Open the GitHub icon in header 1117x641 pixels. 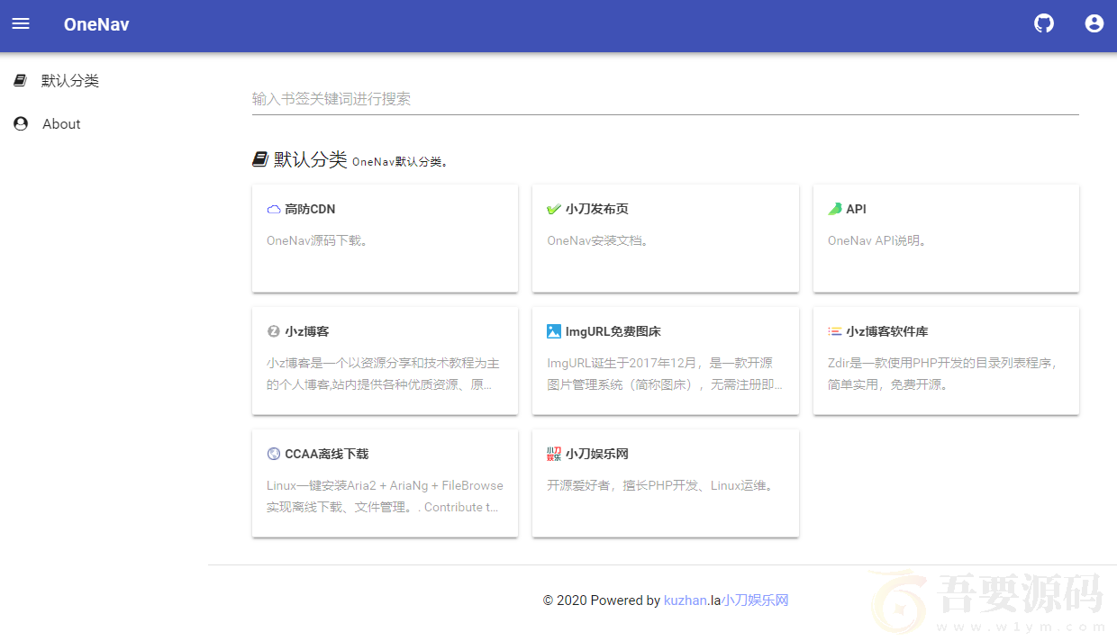(x=1044, y=23)
